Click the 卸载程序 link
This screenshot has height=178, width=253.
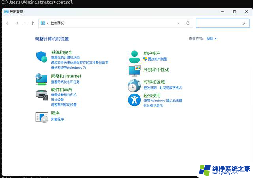[57, 119]
